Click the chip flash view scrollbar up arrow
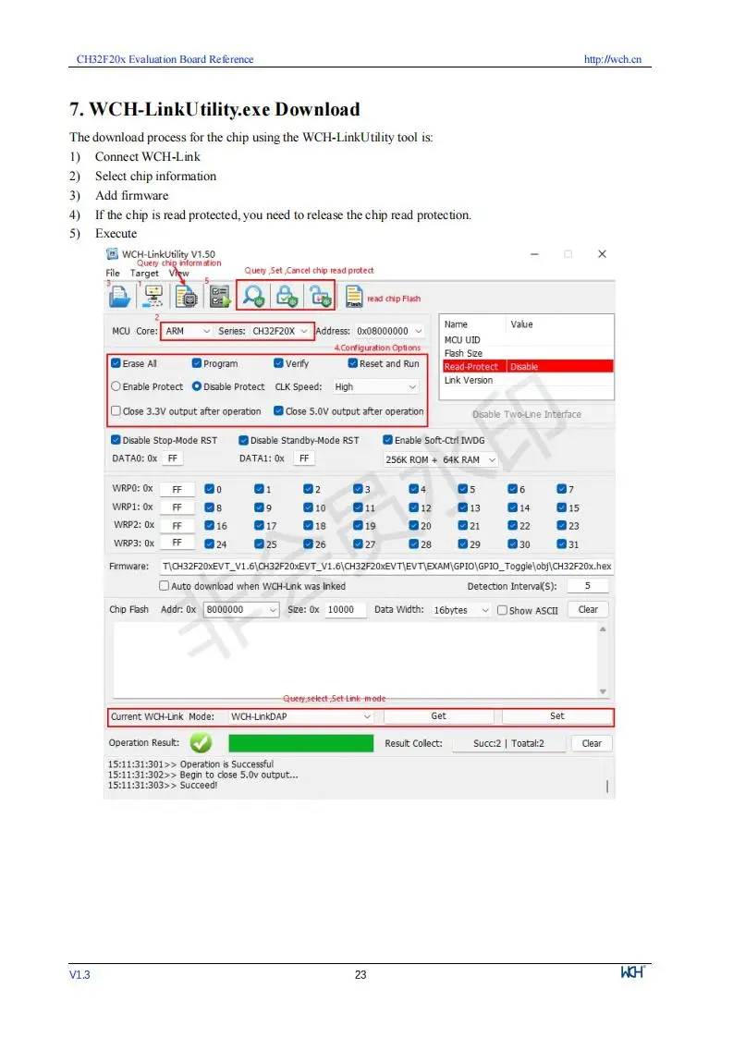Image resolution: width=733 pixels, height=1038 pixels. pos(603,629)
